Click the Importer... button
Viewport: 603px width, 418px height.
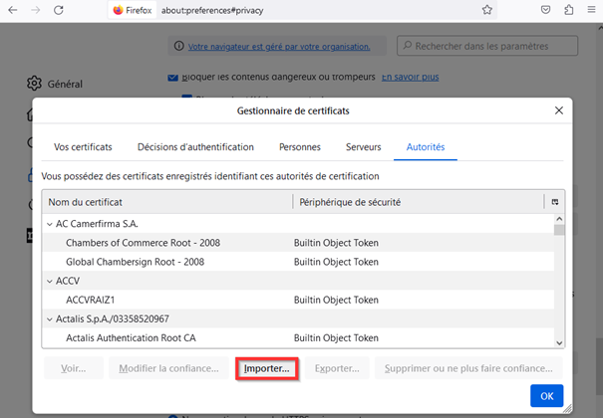[266, 368]
